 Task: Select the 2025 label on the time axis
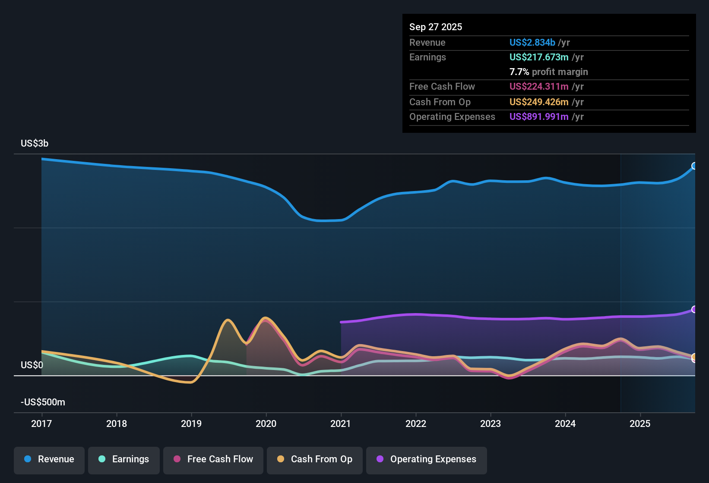pos(641,424)
